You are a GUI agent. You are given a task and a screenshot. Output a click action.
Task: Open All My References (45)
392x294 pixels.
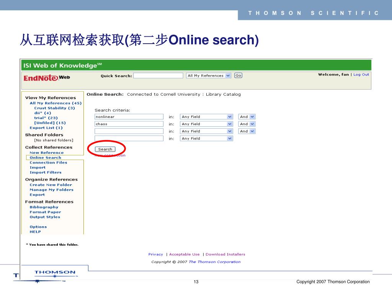coord(56,103)
